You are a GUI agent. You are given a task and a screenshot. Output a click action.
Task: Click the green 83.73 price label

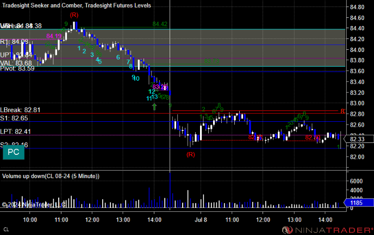(211, 61)
